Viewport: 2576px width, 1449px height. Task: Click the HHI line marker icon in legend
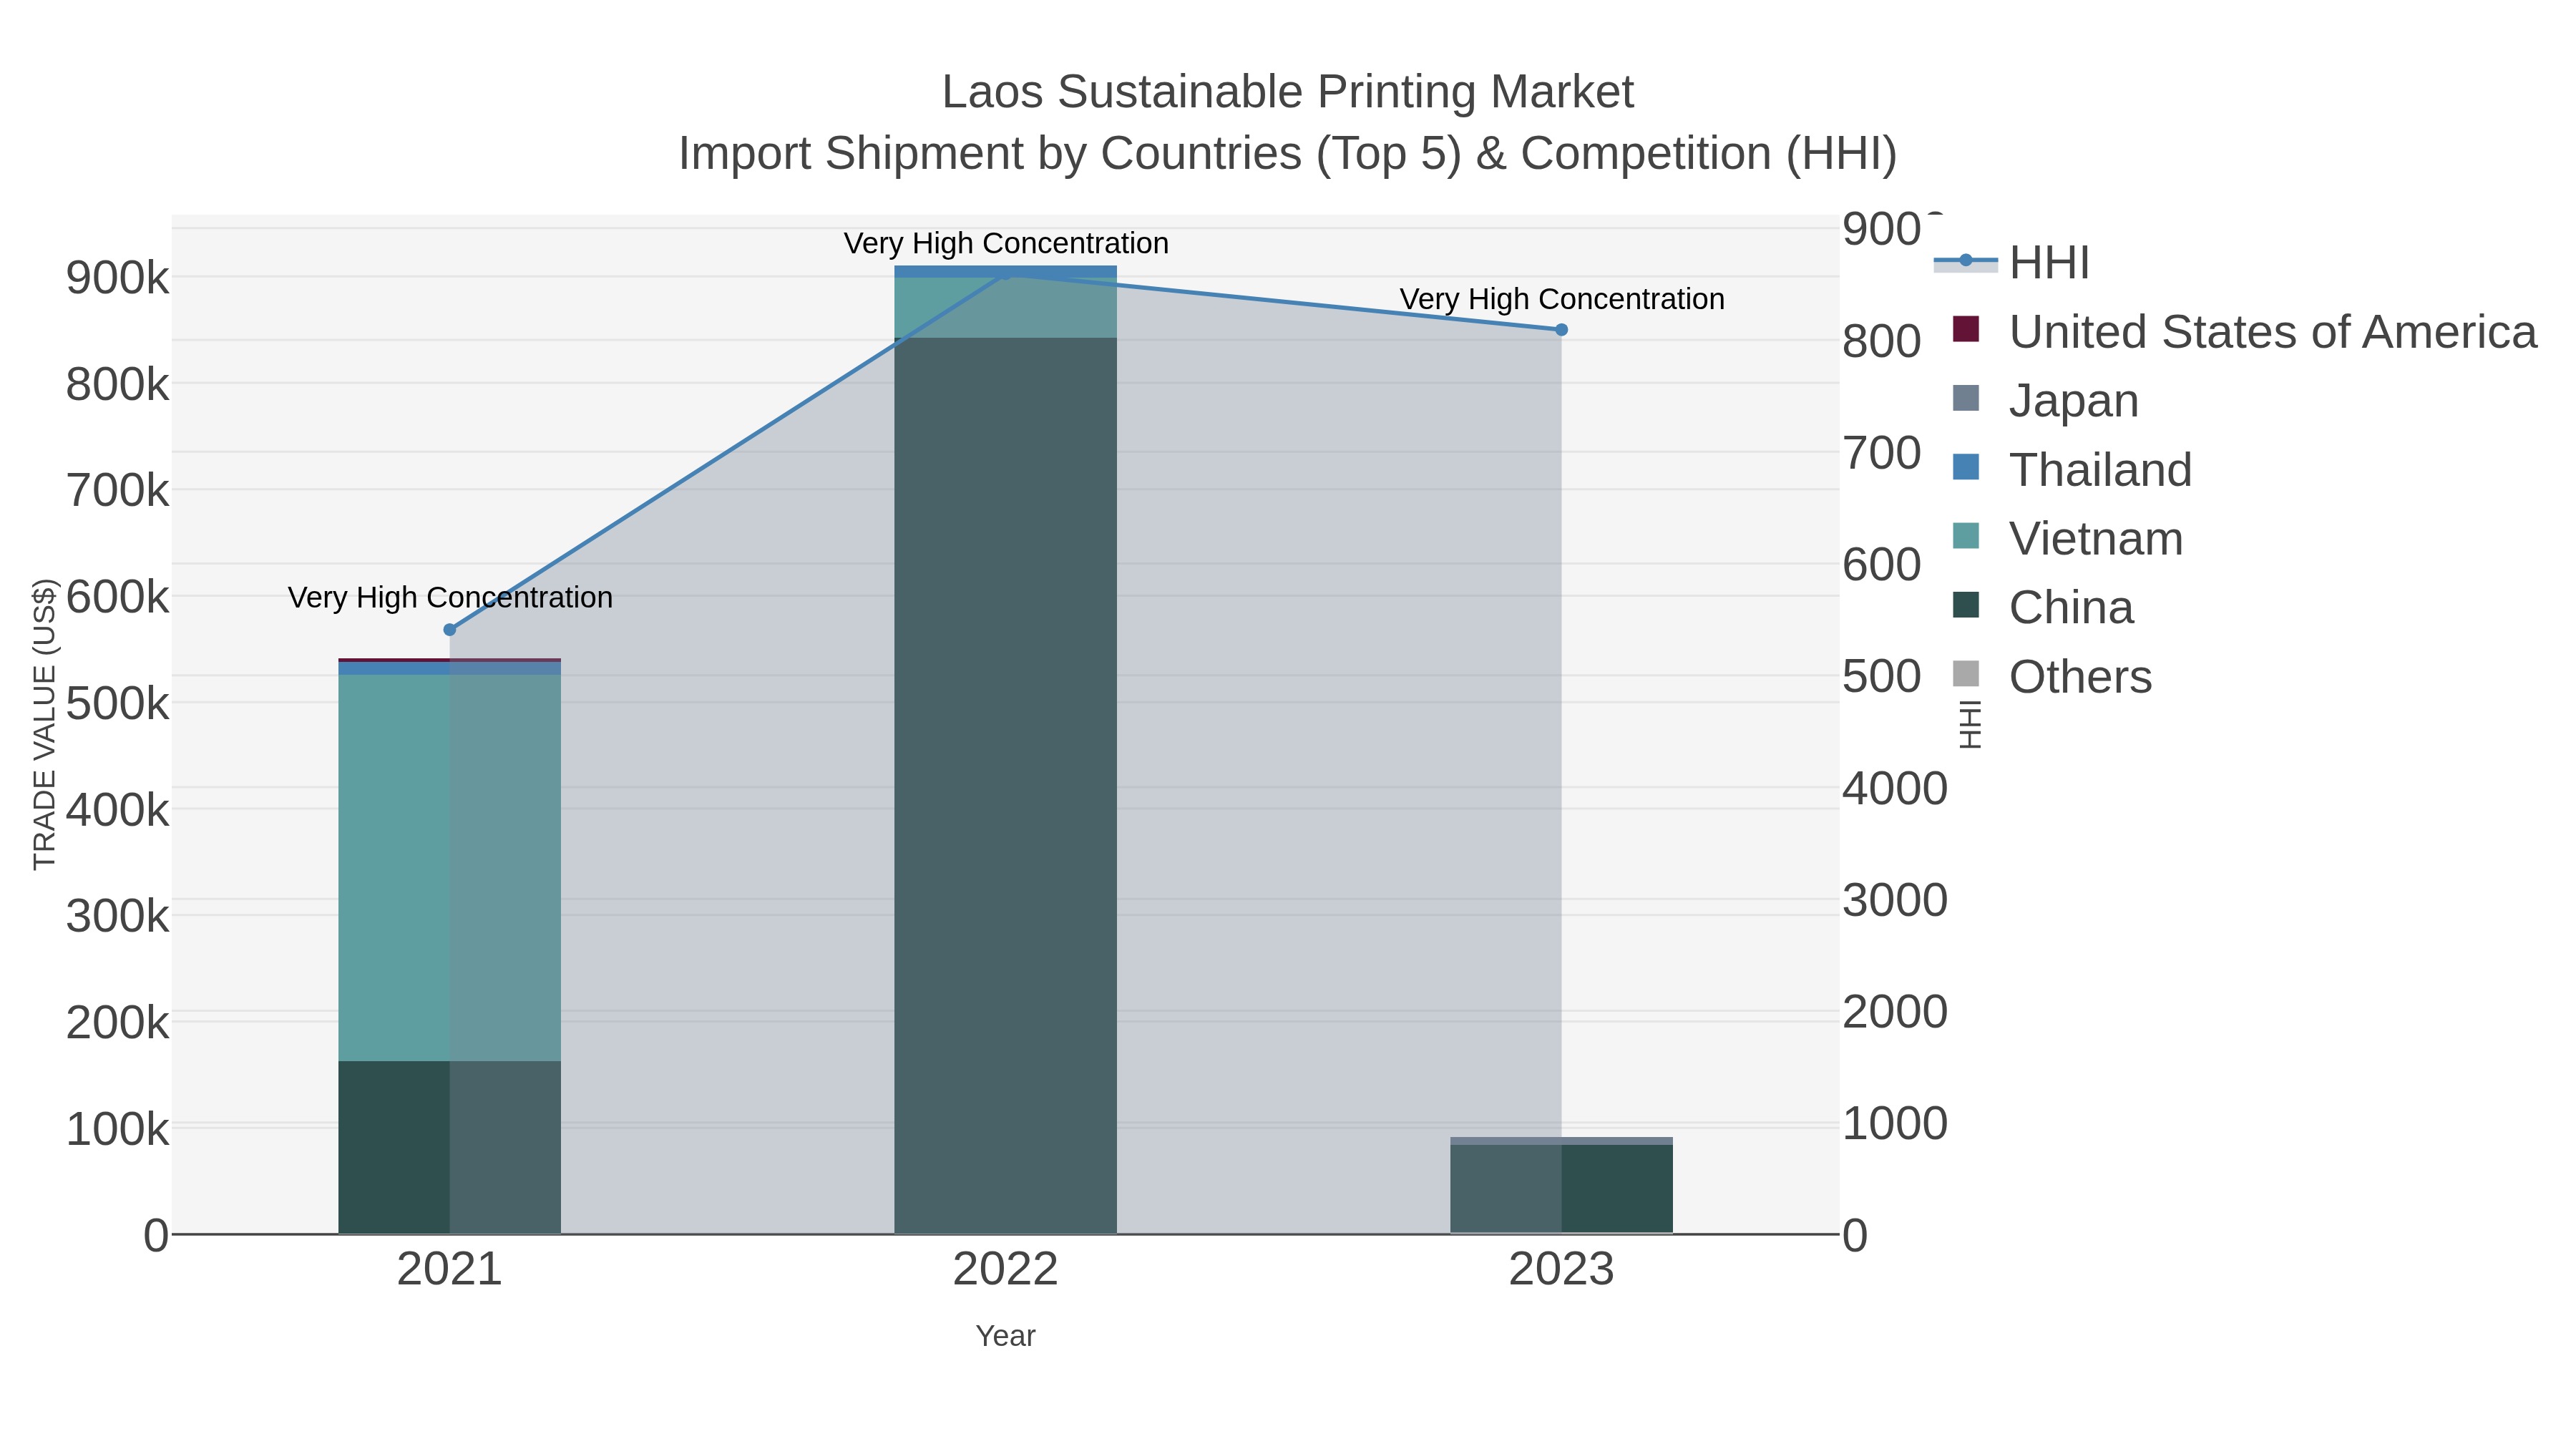click(x=1966, y=261)
